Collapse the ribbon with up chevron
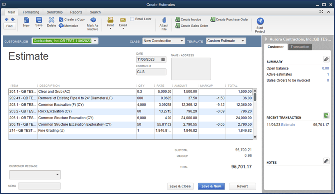The height and width of the screenshot is (194, 335). coord(328,12)
